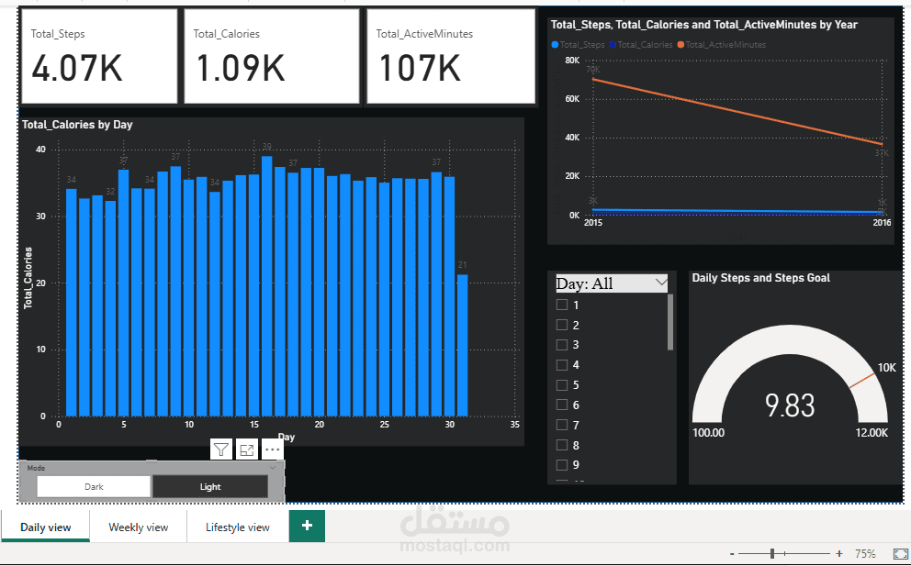This screenshot has width=911, height=566.
Task: Click the zoom out minus icon
Action: (x=732, y=554)
